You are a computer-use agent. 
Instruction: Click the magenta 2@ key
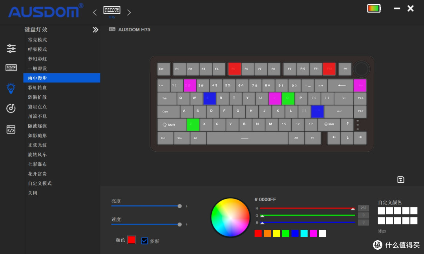[x=190, y=85]
